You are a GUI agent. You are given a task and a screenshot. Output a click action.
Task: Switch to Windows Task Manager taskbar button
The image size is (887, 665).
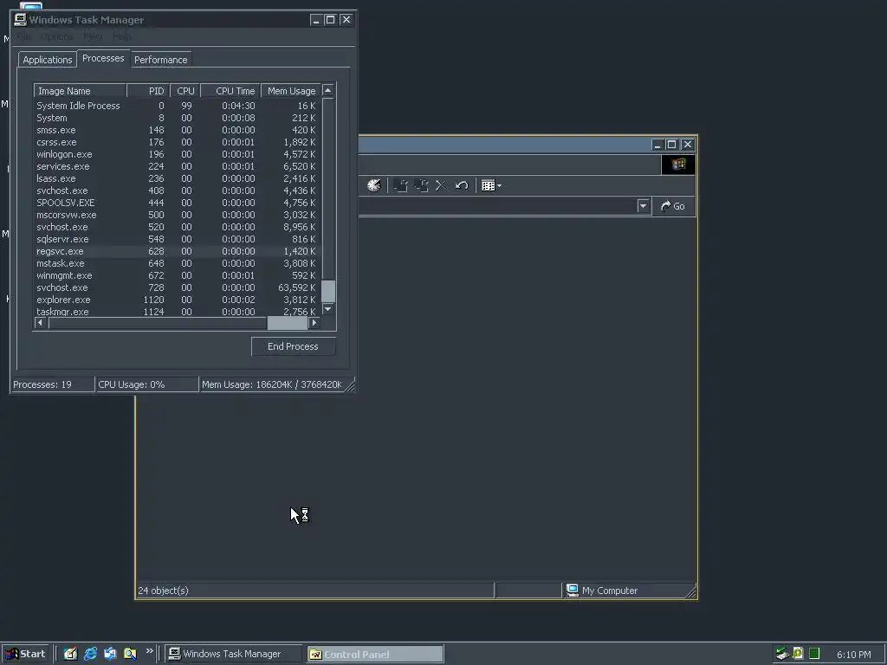click(x=232, y=654)
